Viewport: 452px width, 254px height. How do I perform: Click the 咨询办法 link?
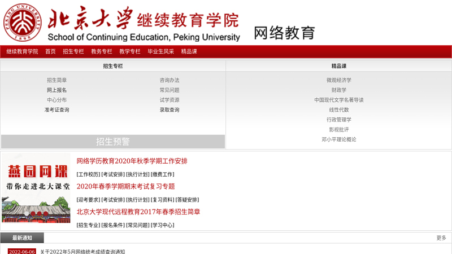(169, 80)
